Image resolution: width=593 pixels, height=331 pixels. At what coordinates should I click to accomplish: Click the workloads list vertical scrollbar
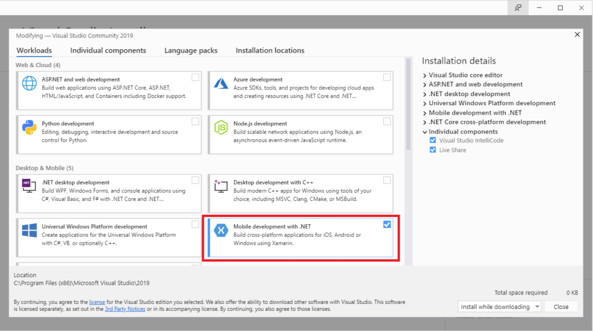[408, 105]
